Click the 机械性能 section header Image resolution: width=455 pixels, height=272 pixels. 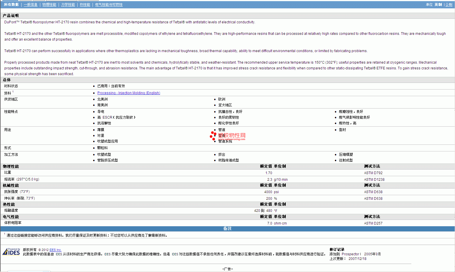(11, 186)
